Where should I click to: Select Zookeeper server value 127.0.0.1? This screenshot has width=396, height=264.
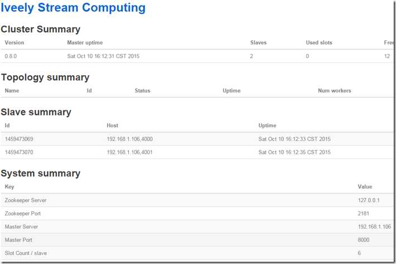[x=369, y=200]
